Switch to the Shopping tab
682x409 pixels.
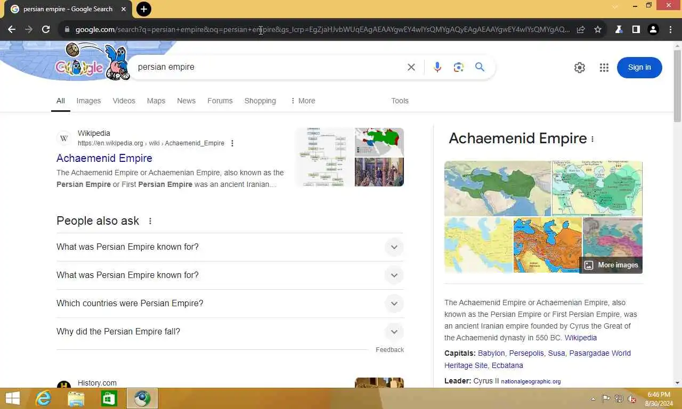click(260, 101)
